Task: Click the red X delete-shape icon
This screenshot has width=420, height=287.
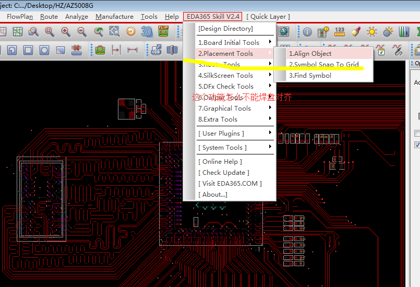Action: [x=77, y=50]
